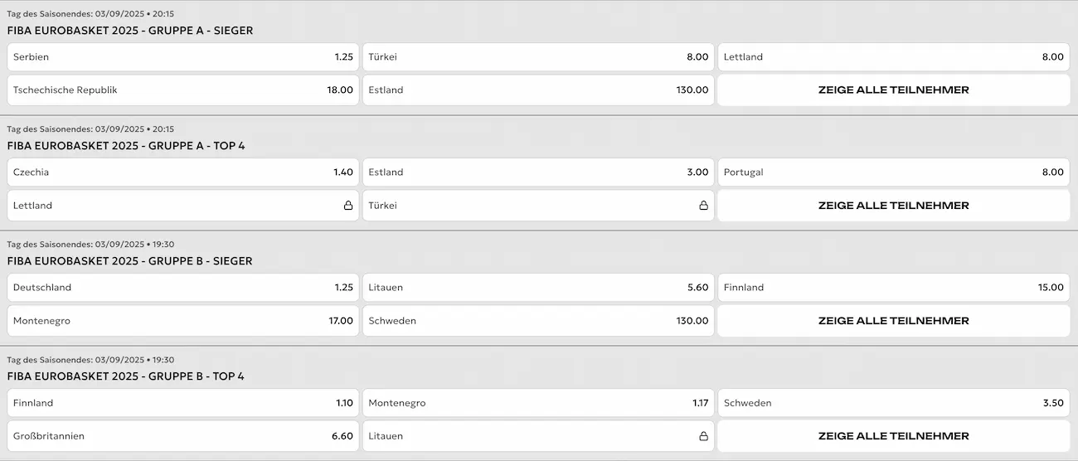Click the lock icon on Türkei Top 4

703,206
